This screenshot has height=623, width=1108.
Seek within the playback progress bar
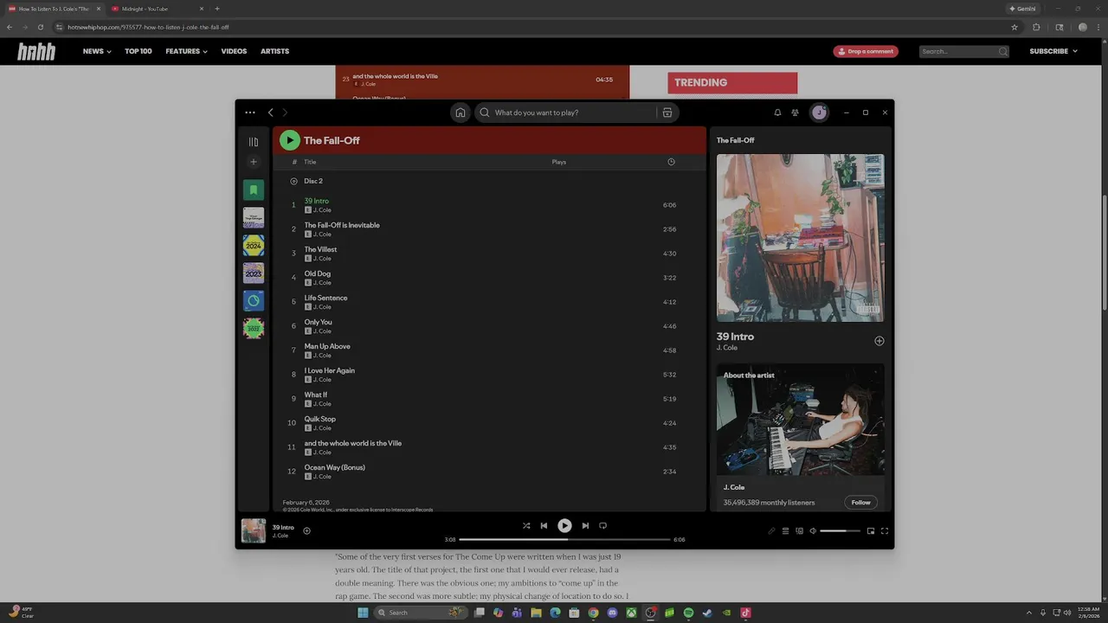564,539
